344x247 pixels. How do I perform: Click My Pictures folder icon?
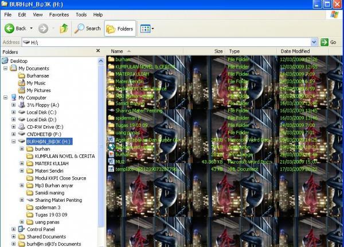(x=22, y=90)
